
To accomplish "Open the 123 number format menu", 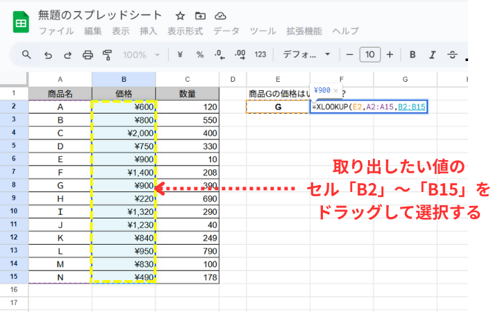I will (260, 55).
